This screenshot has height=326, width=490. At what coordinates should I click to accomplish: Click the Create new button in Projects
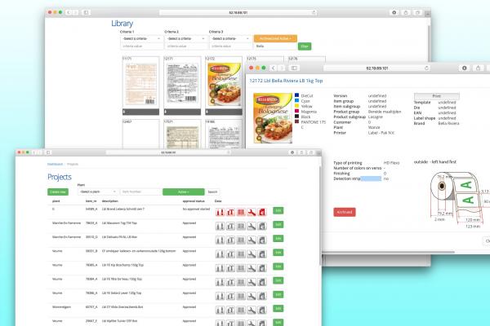[x=58, y=192]
